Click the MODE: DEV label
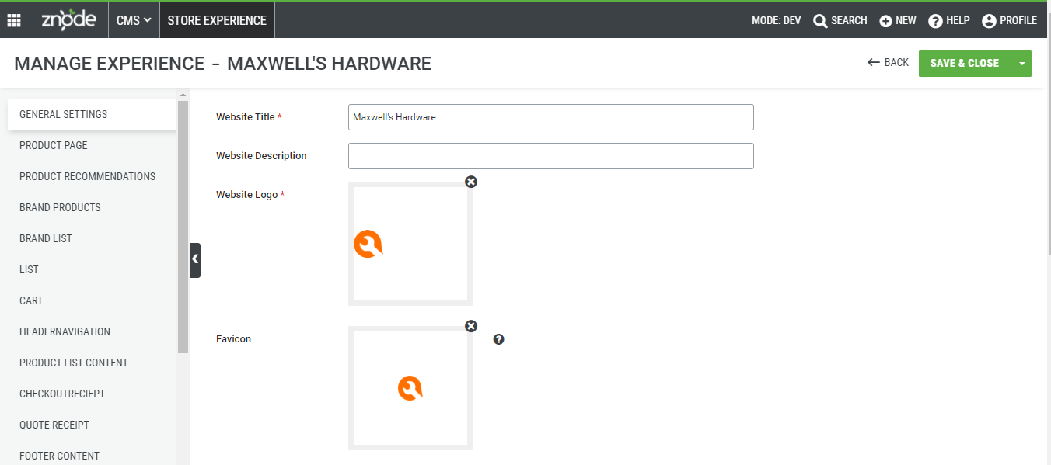Screen dimensions: 1051x465 [x=776, y=21]
